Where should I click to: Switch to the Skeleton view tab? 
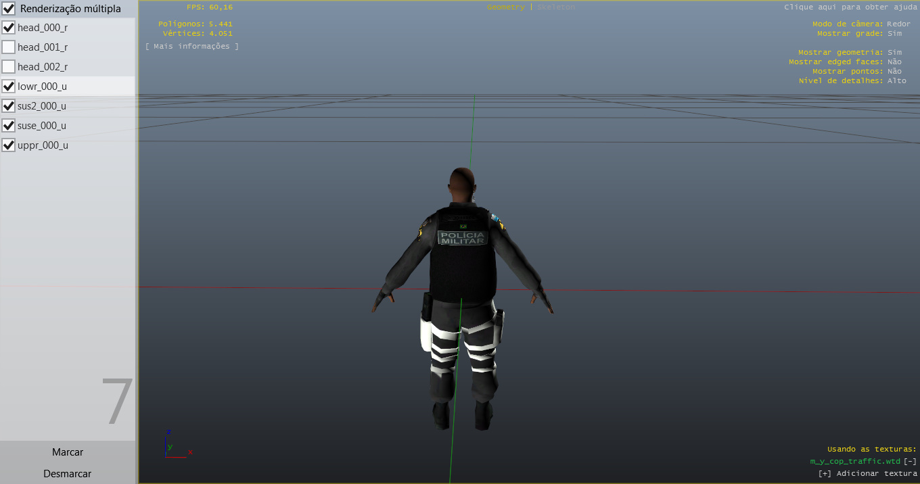pyautogui.click(x=556, y=7)
